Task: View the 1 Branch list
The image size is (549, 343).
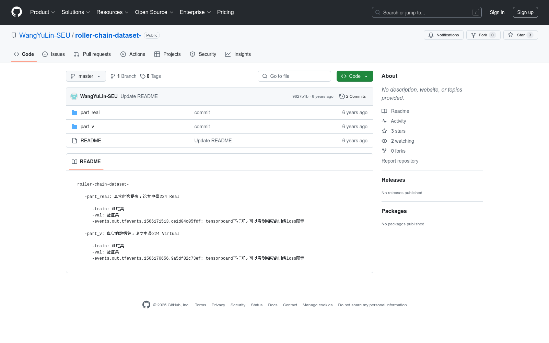Action: (124, 76)
